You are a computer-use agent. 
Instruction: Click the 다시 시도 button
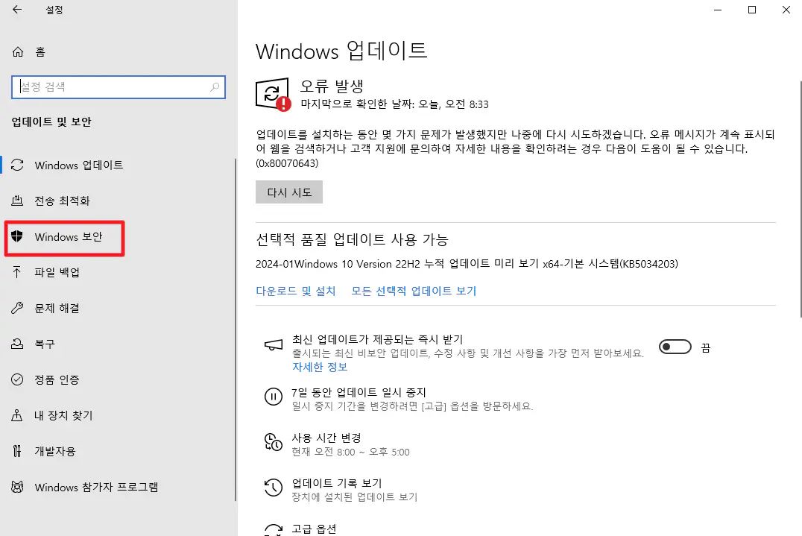[289, 192]
